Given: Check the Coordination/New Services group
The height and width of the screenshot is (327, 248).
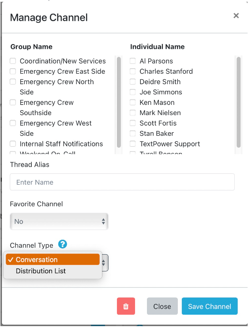Looking at the screenshot, I should 13,61.
